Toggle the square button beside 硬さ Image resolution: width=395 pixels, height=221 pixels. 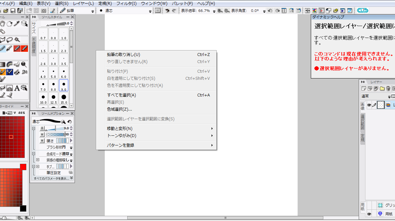pos(42,141)
